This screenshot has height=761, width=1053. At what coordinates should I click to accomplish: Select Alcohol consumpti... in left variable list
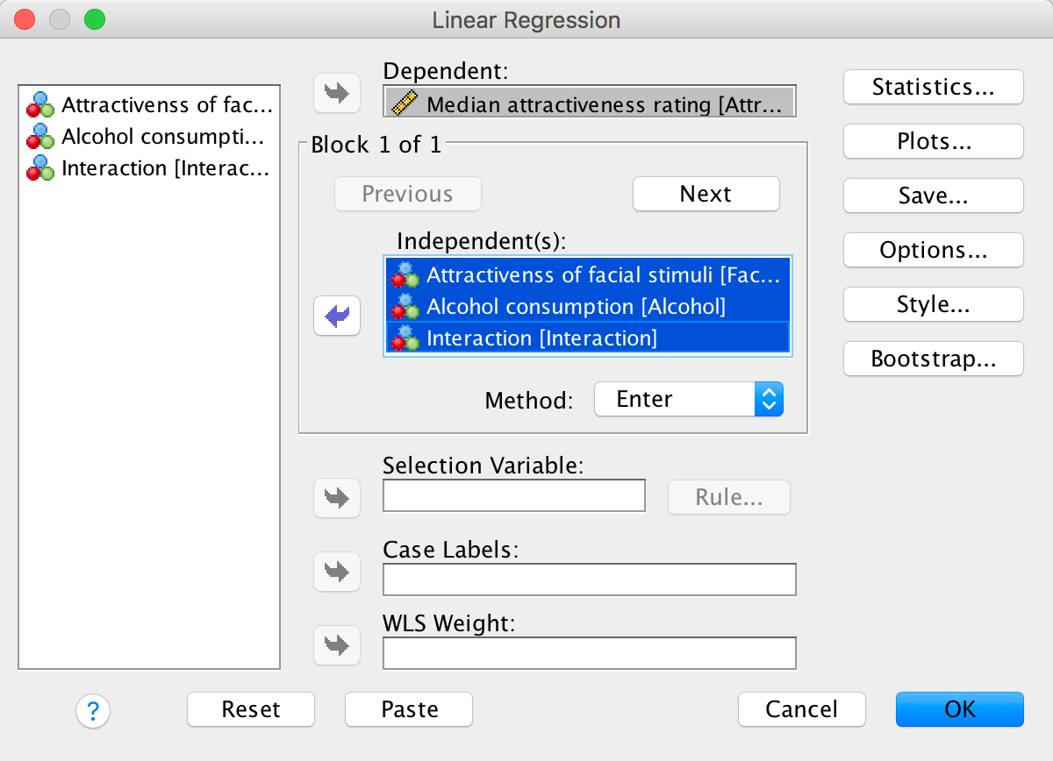(x=149, y=137)
